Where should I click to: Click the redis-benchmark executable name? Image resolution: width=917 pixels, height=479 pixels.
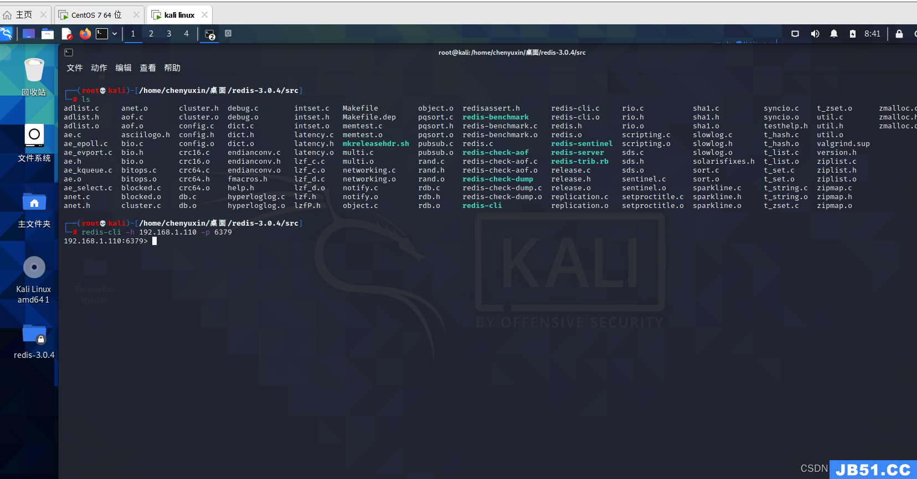click(x=496, y=117)
